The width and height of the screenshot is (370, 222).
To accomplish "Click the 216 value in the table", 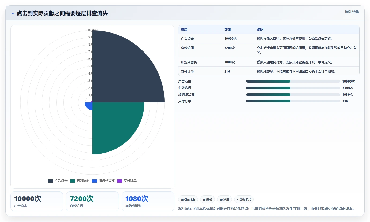I will coord(227,71).
